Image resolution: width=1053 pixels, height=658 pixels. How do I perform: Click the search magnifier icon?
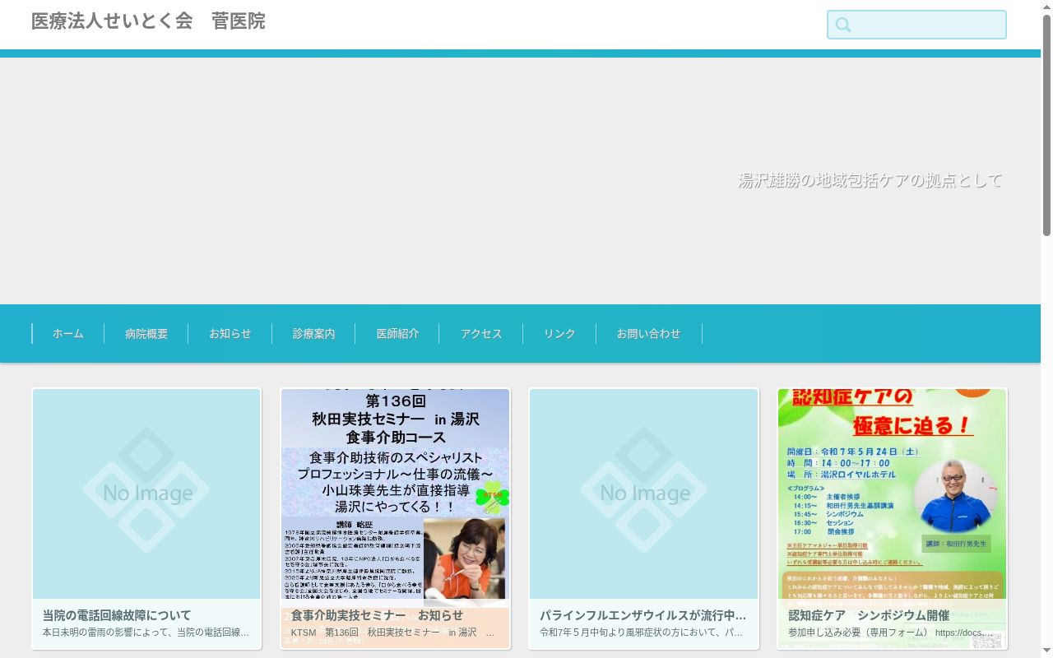tap(842, 25)
